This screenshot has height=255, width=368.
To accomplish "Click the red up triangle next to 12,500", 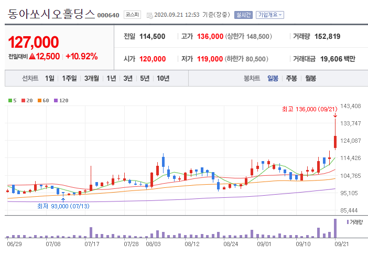I will [32, 56].
